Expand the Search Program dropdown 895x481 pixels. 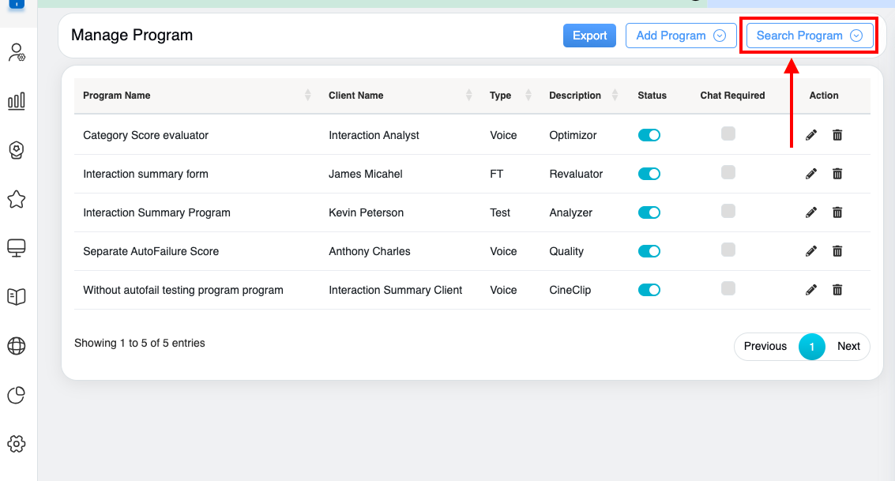click(x=810, y=36)
